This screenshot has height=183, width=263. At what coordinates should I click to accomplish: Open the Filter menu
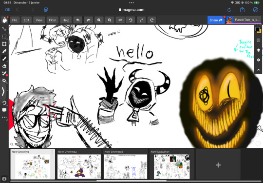click(x=52, y=20)
